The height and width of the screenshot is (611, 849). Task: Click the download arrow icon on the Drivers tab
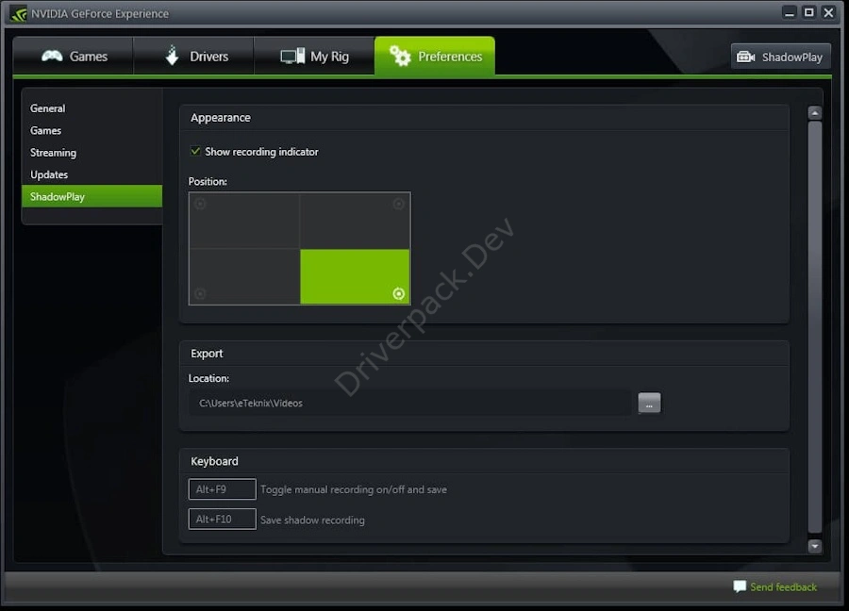point(173,56)
